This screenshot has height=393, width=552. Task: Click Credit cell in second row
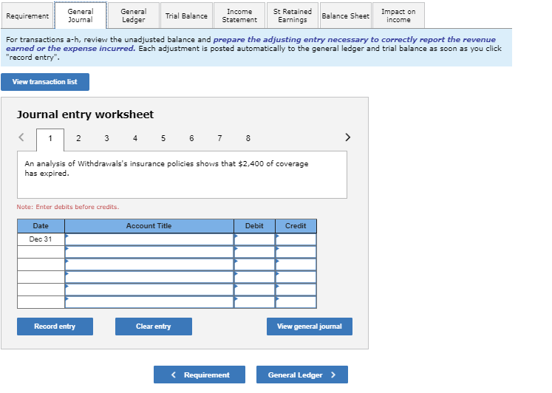pos(296,252)
